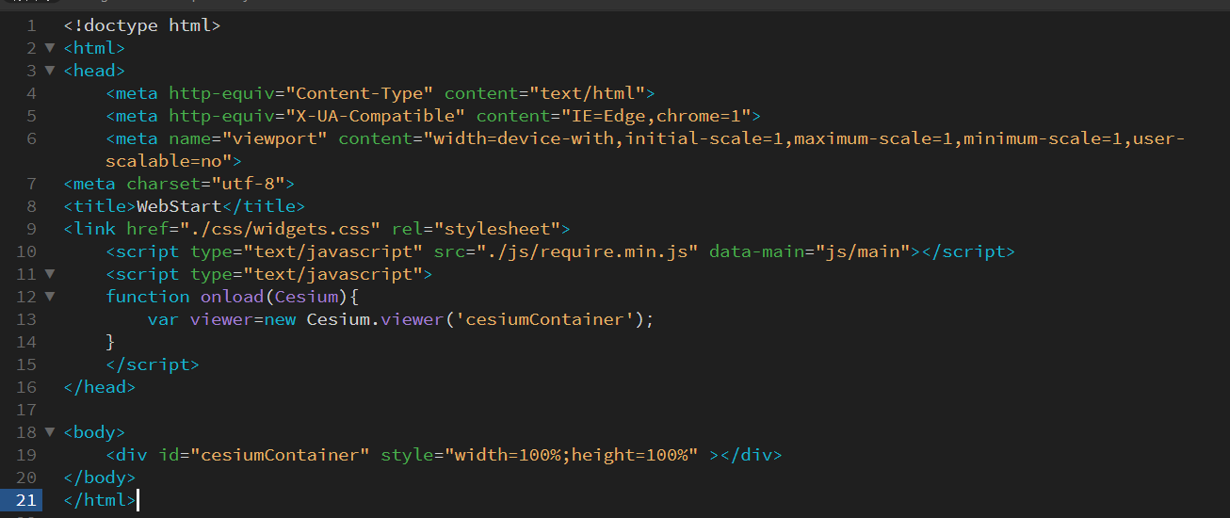Click highlighted line number 21
The width and height of the screenshot is (1230, 518).
click(x=26, y=500)
